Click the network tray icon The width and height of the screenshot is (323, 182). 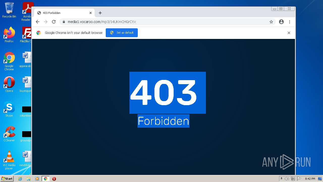click(293, 179)
